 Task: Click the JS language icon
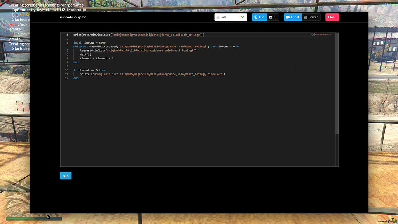point(270,17)
